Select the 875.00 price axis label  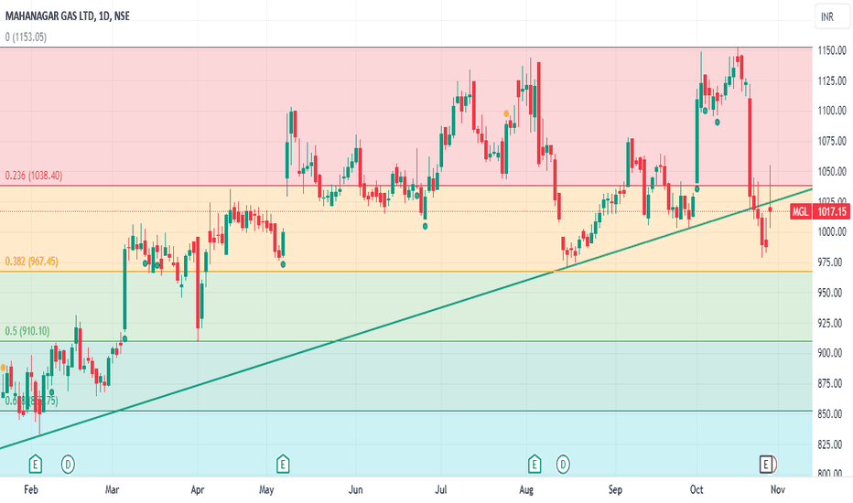(x=832, y=383)
